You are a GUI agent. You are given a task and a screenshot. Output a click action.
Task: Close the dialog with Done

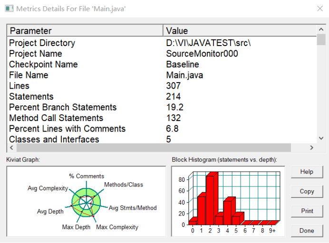point(307,231)
